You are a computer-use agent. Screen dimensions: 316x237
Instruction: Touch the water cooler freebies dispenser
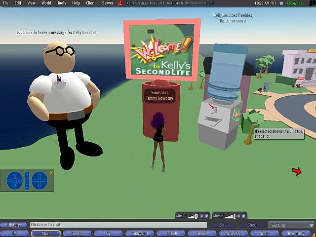coord(223,97)
